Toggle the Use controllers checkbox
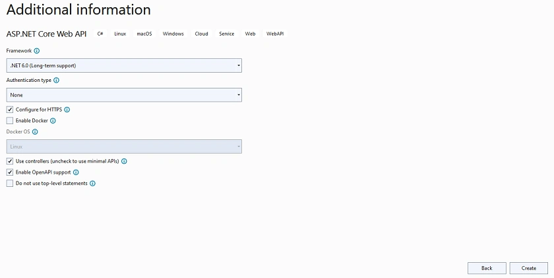Screen dimensions: 554x278 click(x=10, y=161)
